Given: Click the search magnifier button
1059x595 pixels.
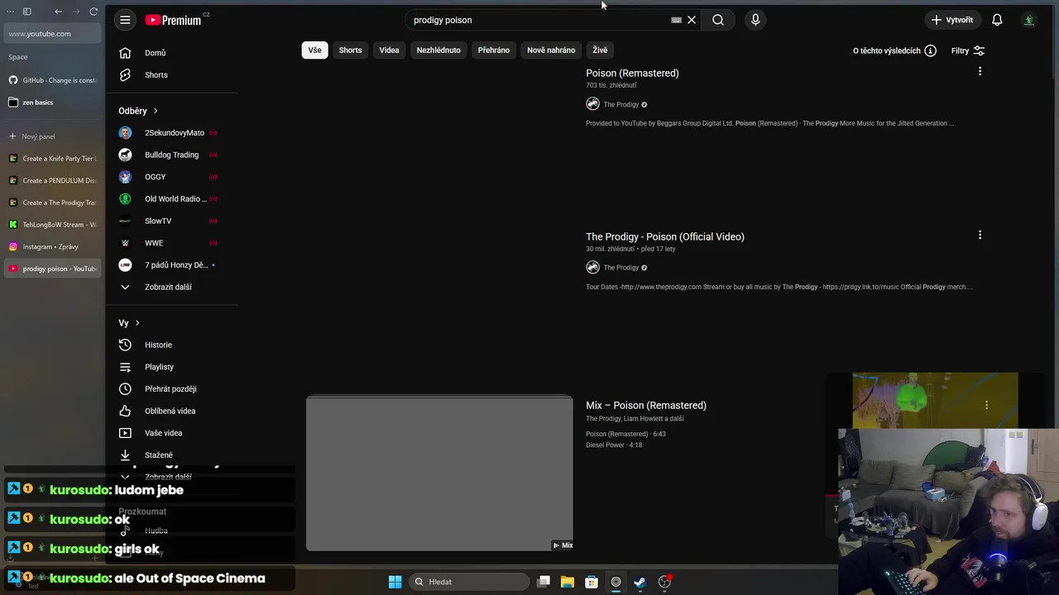Looking at the screenshot, I should click(718, 20).
